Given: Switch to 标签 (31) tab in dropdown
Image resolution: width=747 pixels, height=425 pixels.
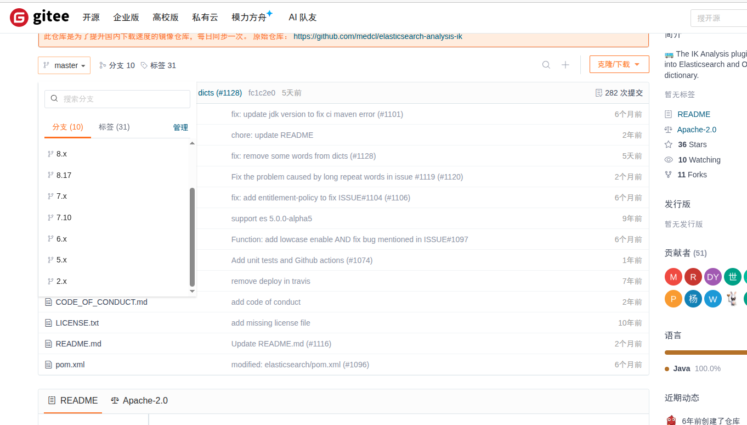Looking at the screenshot, I should click(x=114, y=127).
